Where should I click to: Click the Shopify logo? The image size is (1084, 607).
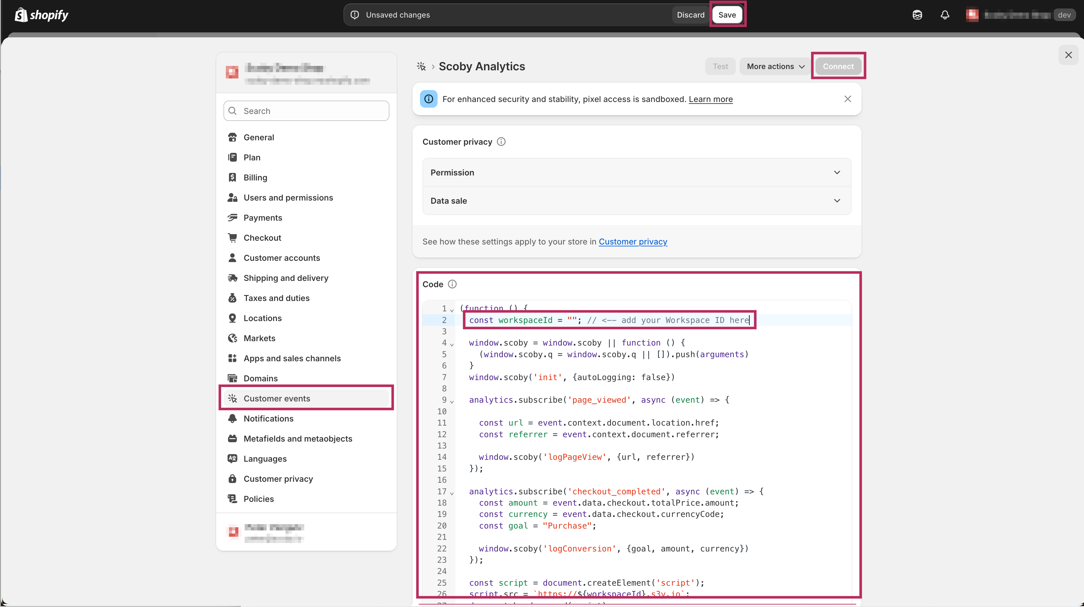point(42,15)
